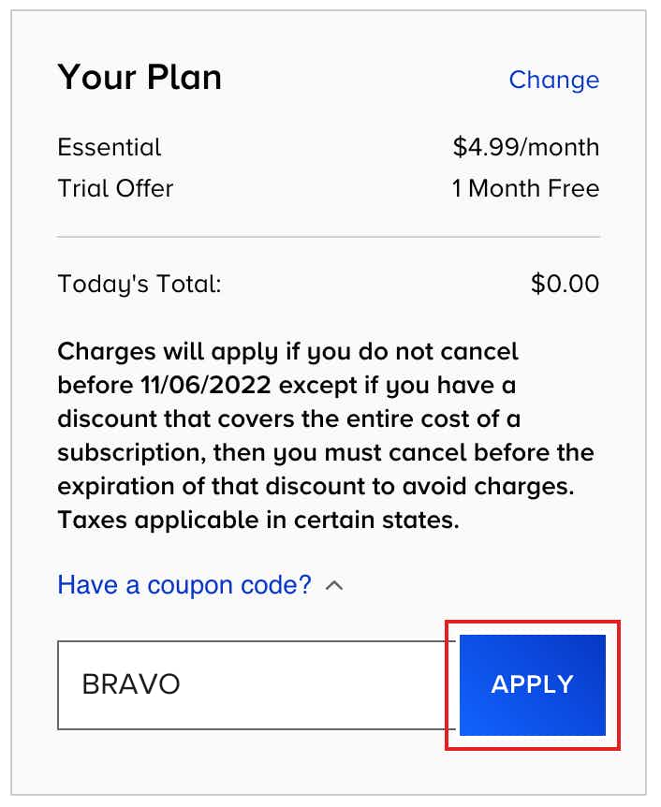Click the 11/06/2022 cancellation date
The width and height of the screenshot is (661, 807).
point(206,385)
